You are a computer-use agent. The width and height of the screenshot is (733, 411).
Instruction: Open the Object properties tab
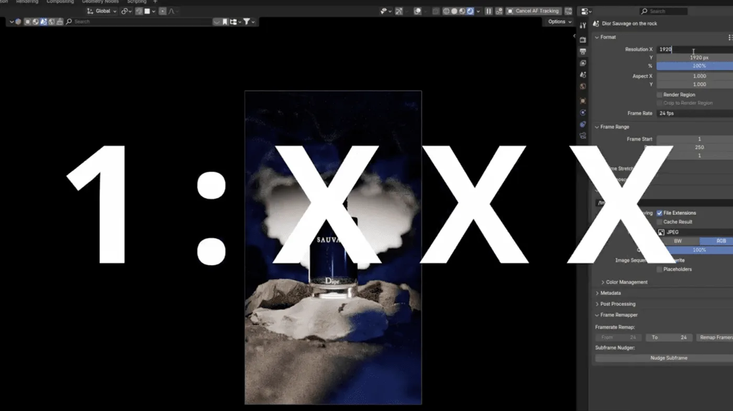tap(583, 100)
